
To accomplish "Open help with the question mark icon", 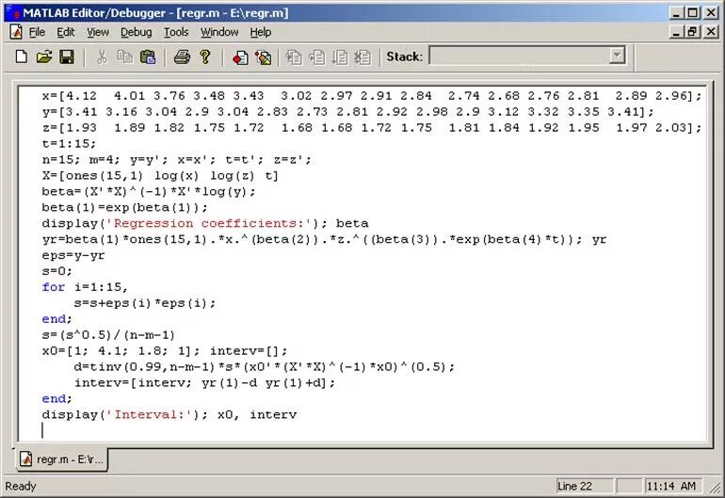I will tap(205, 57).
